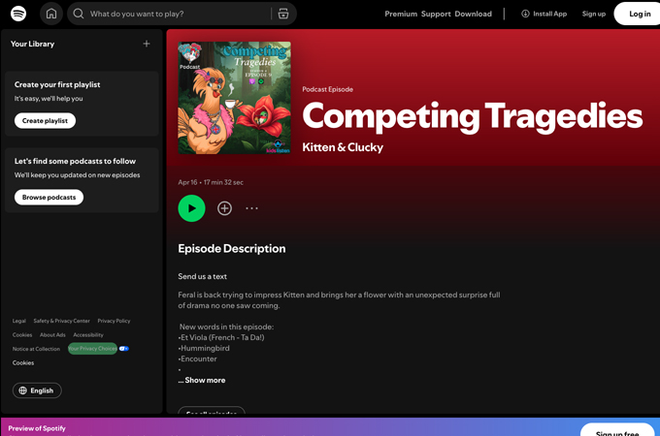Click the Competing Tragedies cover art
Viewport: 660px width, 436px height.
234,98
